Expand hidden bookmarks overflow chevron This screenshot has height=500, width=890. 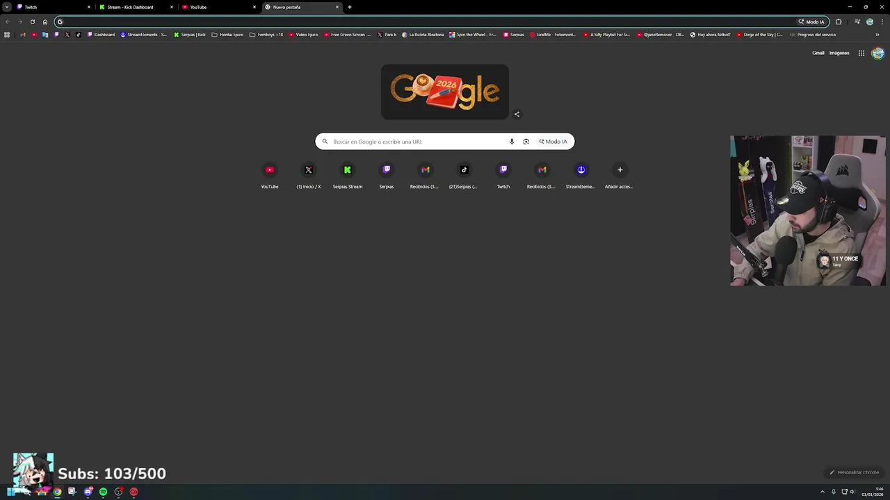pyautogui.click(x=877, y=35)
